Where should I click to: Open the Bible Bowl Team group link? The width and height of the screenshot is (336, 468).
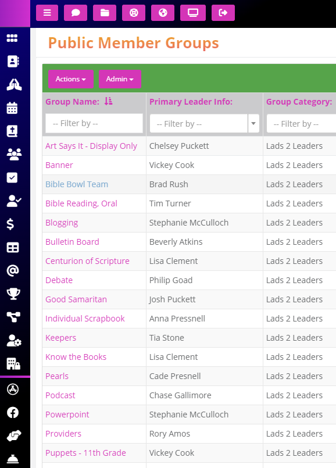77,184
